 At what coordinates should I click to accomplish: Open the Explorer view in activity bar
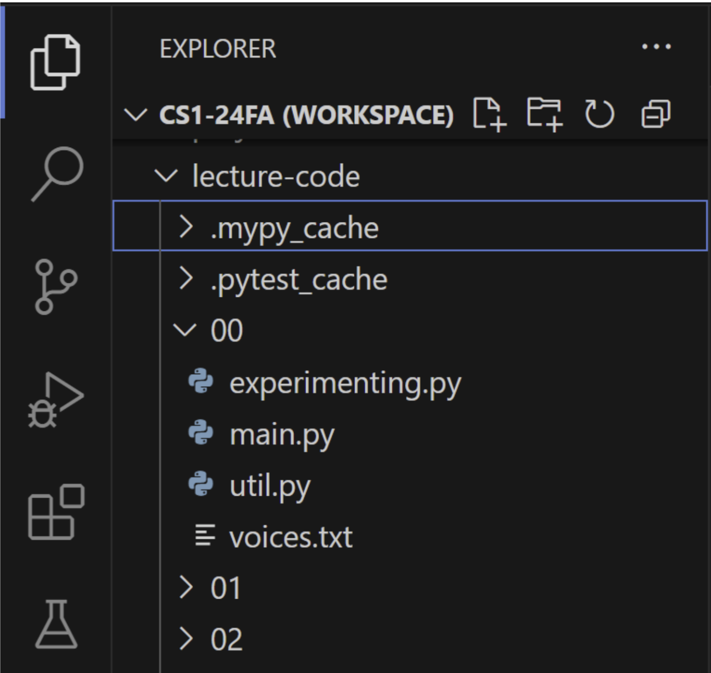(55, 62)
